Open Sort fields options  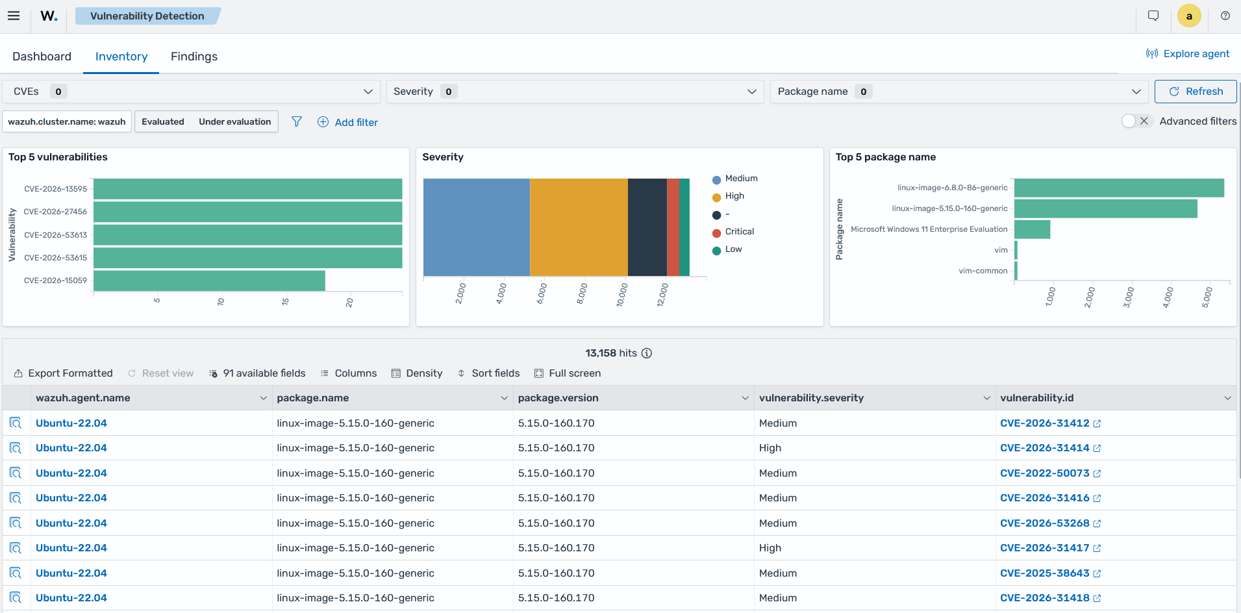click(x=488, y=373)
